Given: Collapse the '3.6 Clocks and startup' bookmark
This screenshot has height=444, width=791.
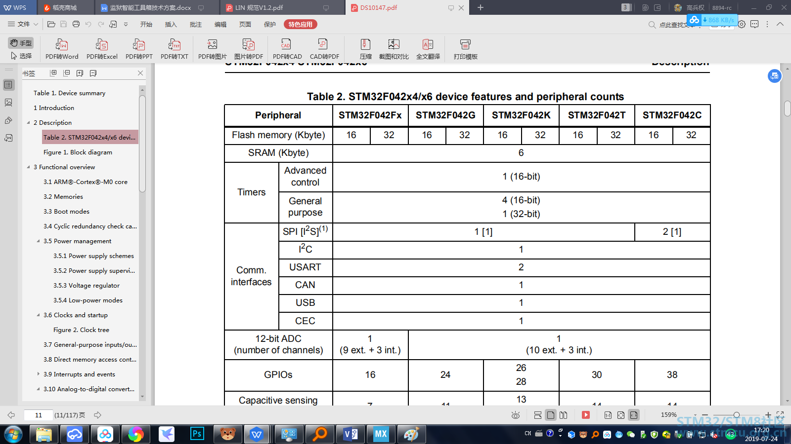Looking at the screenshot, I should (x=38, y=315).
